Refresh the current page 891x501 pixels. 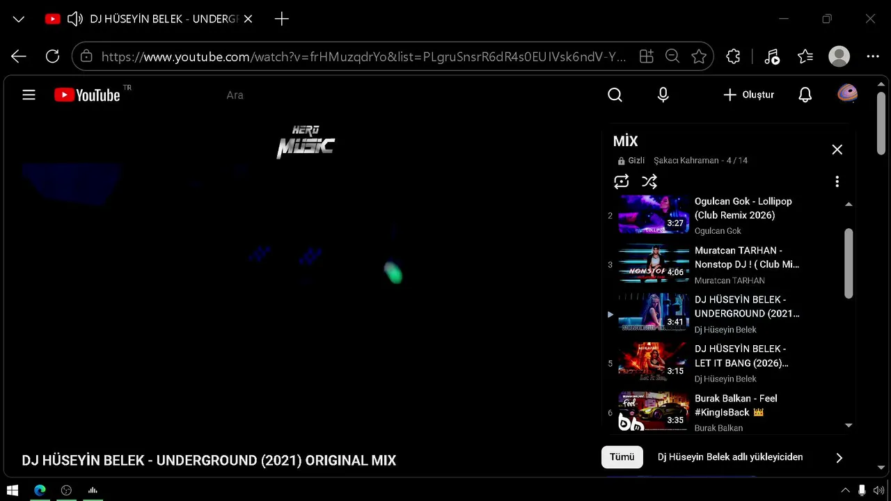click(52, 57)
